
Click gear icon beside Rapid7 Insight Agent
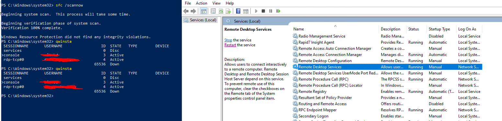[295, 42]
